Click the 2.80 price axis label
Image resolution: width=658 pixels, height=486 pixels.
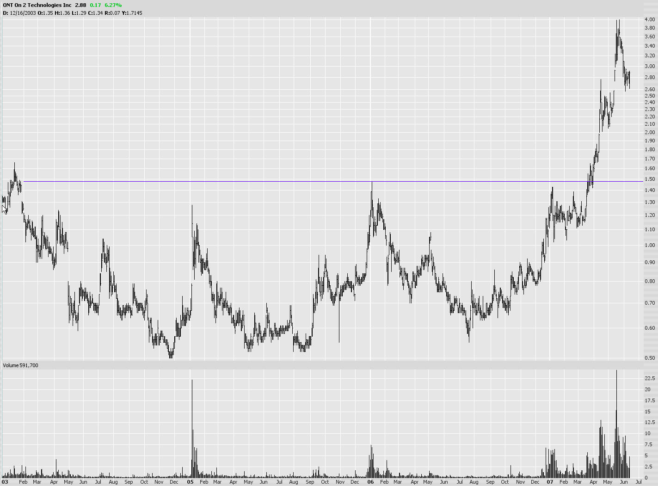650,77
